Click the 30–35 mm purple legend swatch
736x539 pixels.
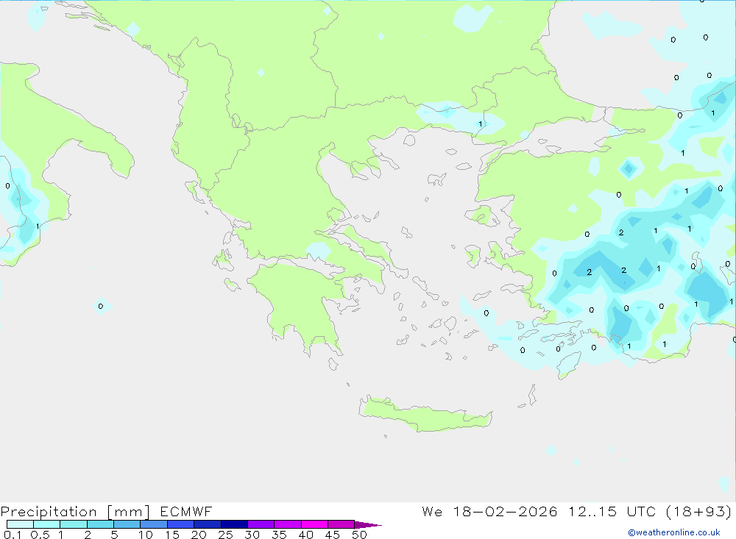coord(261,524)
